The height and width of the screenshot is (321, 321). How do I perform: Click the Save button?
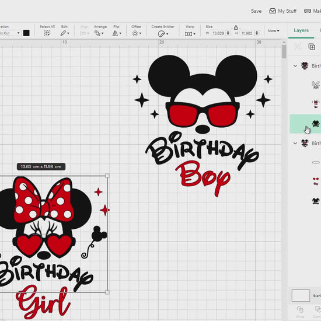coord(256,11)
